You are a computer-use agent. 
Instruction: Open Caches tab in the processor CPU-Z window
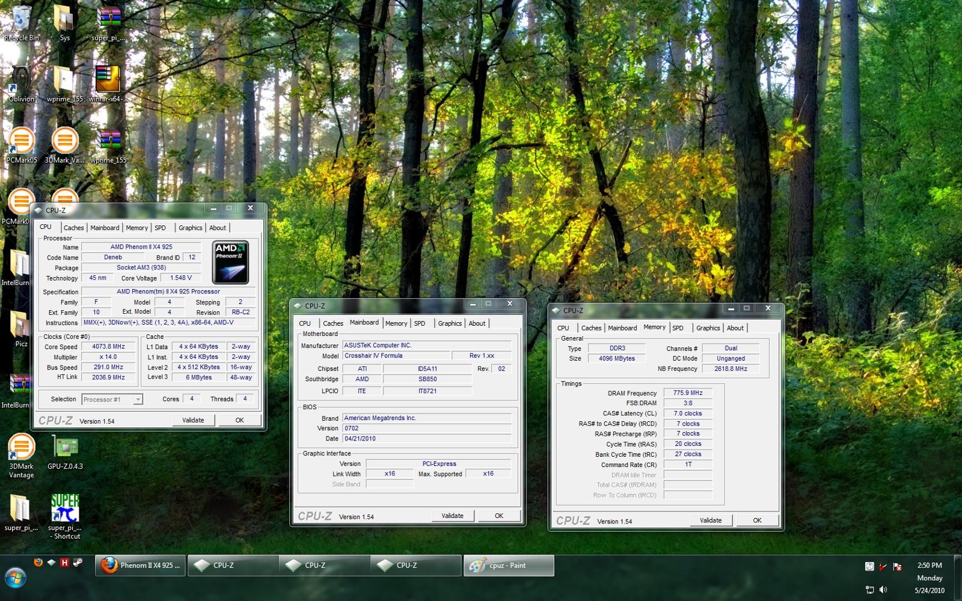click(x=74, y=228)
